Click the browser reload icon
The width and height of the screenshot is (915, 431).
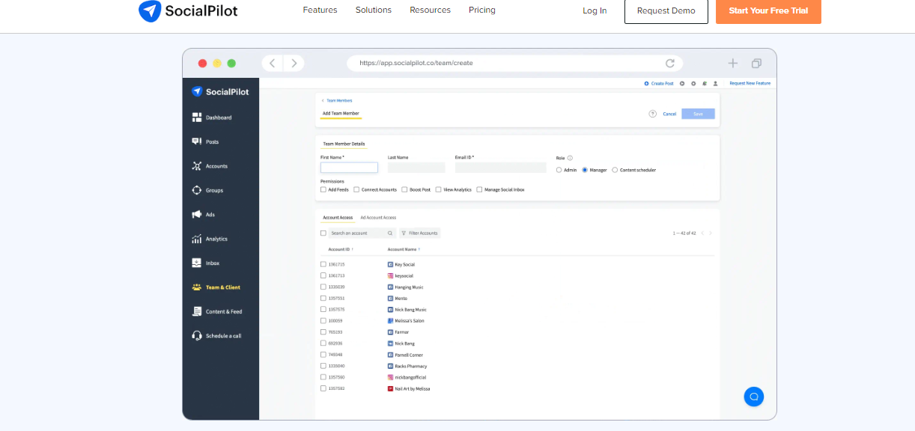pyautogui.click(x=670, y=64)
